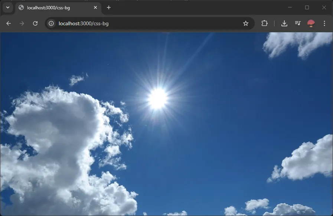Click the profile avatar icon

point(311,23)
